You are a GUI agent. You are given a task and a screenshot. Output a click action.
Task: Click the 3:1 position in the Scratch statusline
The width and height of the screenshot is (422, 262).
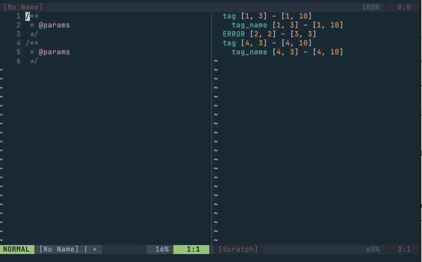[404, 249]
